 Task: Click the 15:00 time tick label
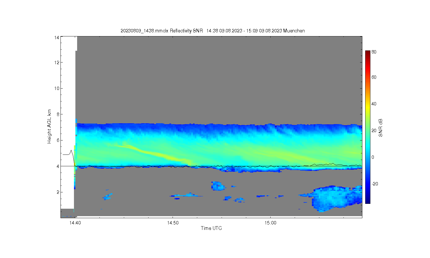coord(270,223)
